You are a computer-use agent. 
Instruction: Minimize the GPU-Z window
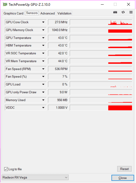click(102, 5)
